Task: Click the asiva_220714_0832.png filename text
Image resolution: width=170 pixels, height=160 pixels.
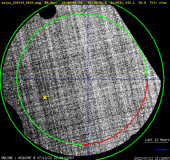Action: pyautogui.click(x=21, y=3)
